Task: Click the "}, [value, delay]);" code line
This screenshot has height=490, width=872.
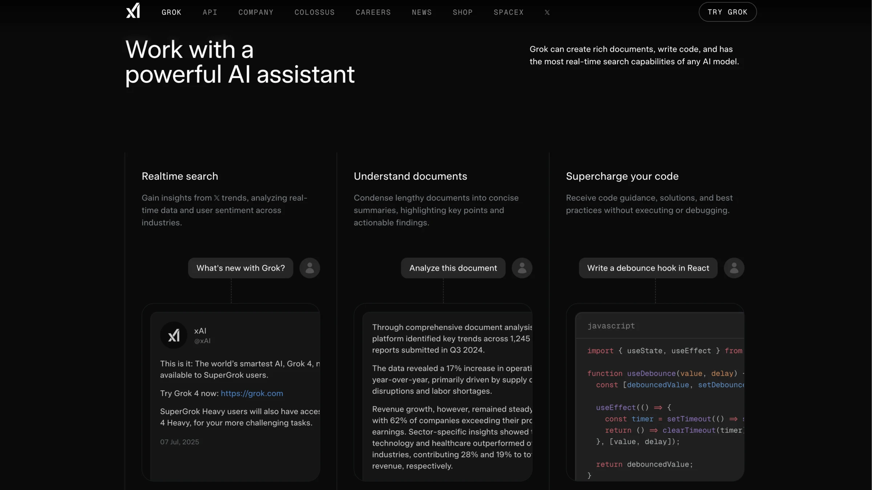Action: [638, 442]
